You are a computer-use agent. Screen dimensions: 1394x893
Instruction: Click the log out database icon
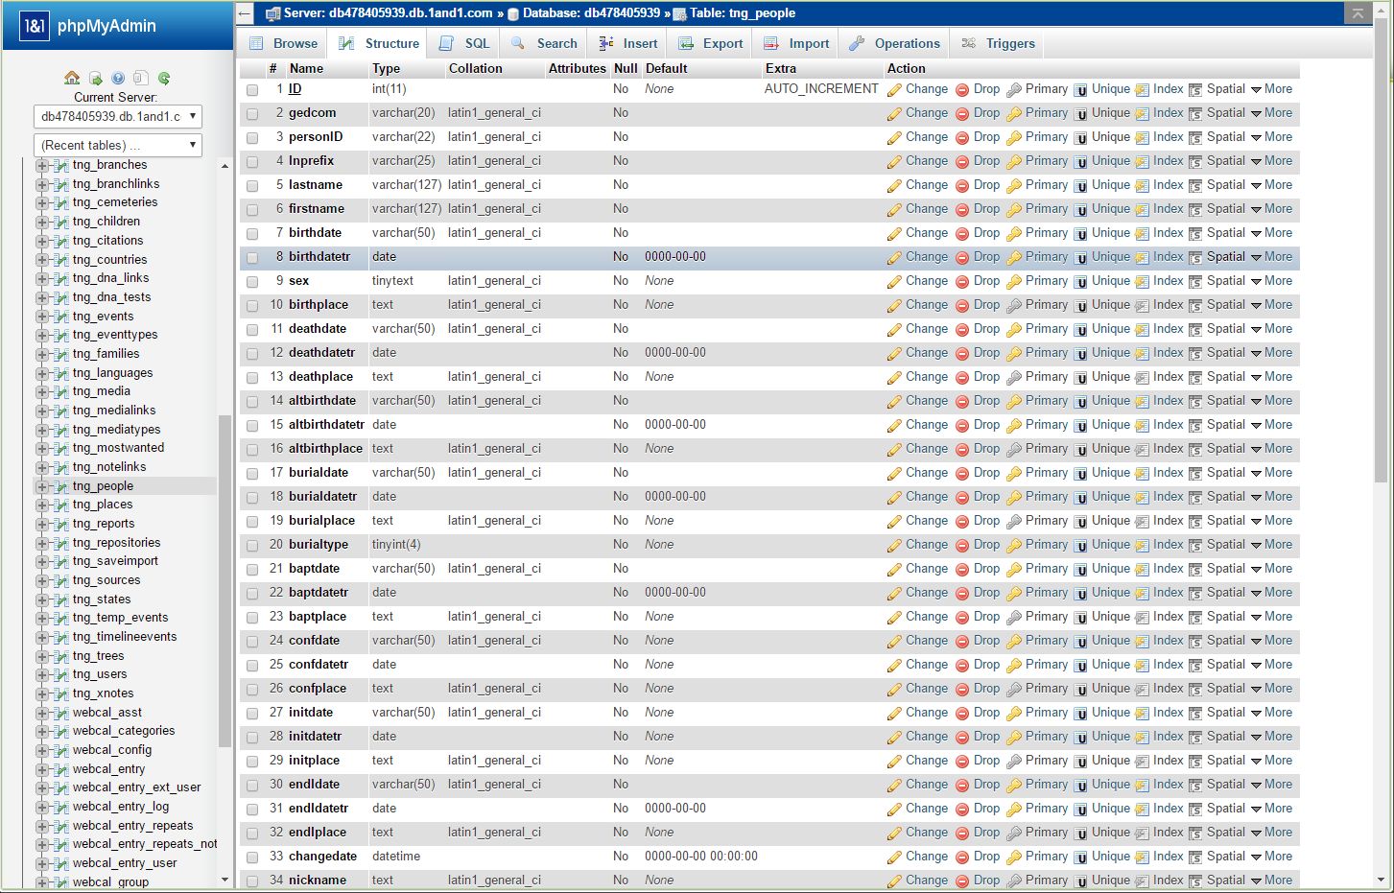(x=96, y=78)
